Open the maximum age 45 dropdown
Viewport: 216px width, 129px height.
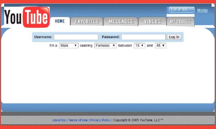coord(160,45)
